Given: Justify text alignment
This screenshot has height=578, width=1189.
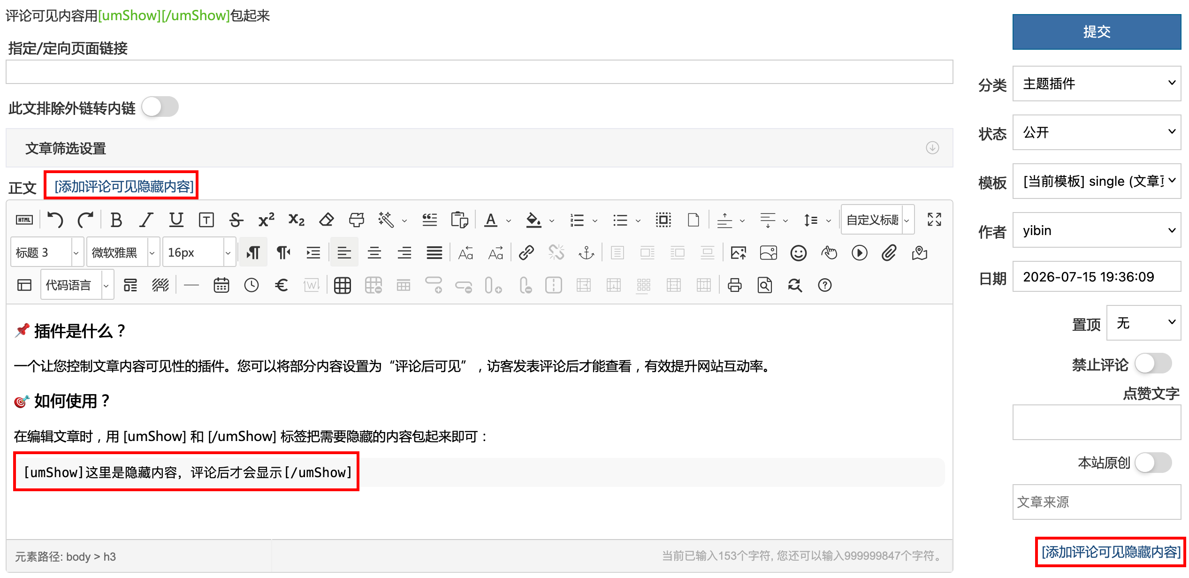Looking at the screenshot, I should point(434,253).
